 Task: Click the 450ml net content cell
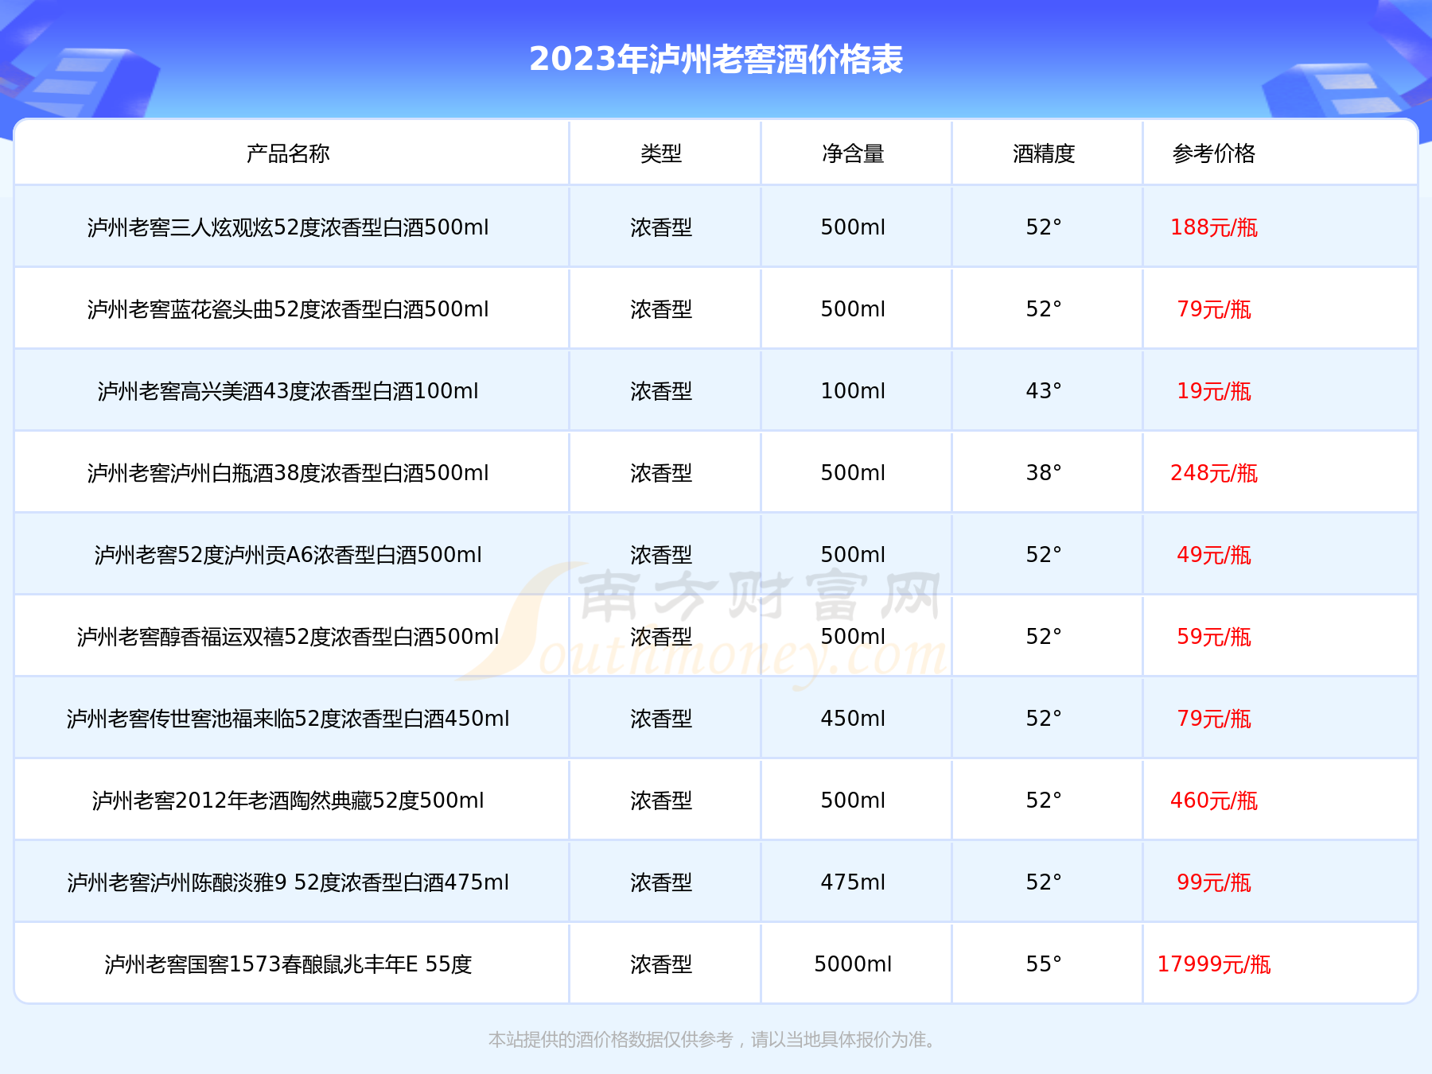click(853, 719)
